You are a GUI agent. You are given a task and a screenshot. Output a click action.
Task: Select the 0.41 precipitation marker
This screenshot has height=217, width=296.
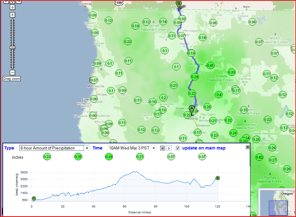click(x=210, y=65)
